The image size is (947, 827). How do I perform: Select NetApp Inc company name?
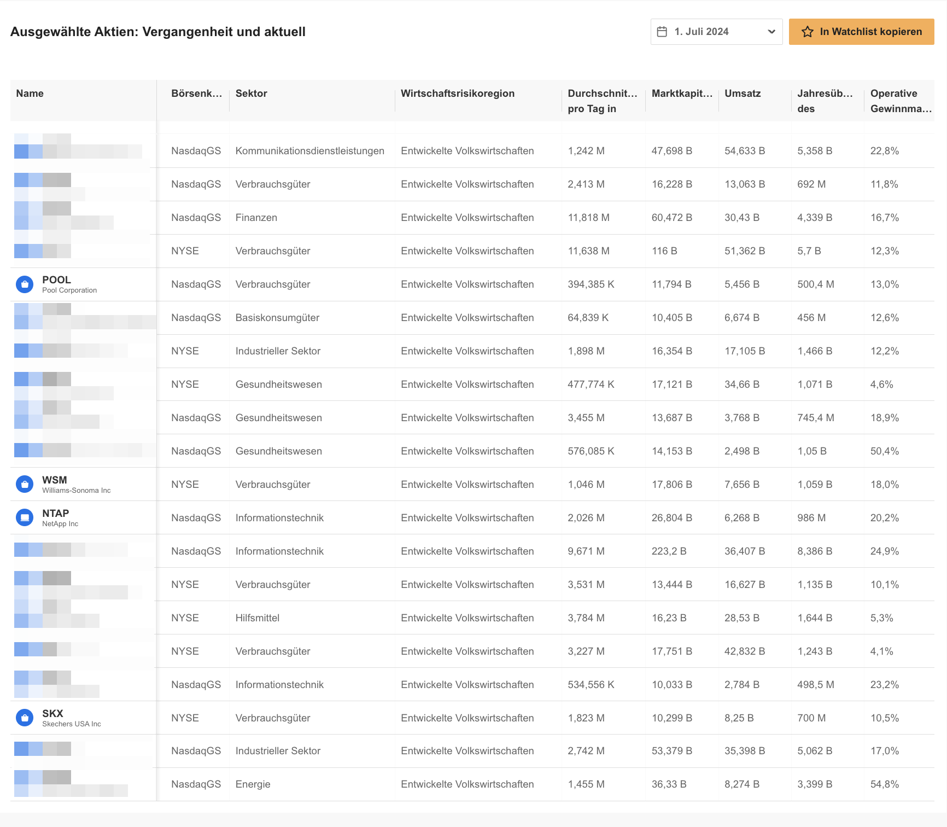point(60,524)
